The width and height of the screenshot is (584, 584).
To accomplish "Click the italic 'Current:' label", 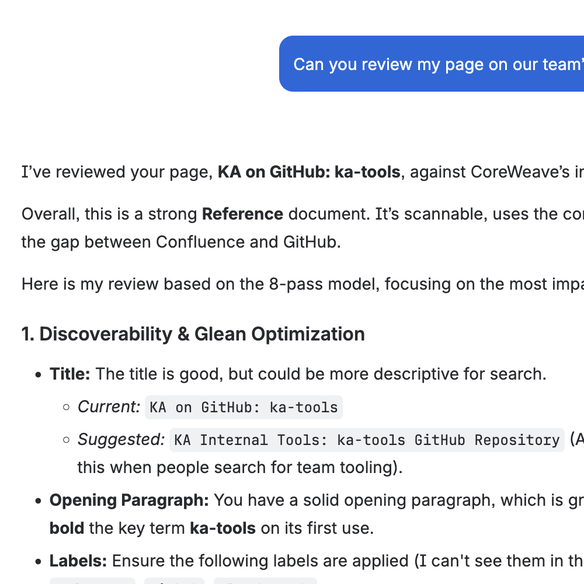I will pyautogui.click(x=109, y=406).
